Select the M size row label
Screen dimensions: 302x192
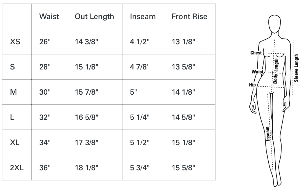click(x=13, y=92)
